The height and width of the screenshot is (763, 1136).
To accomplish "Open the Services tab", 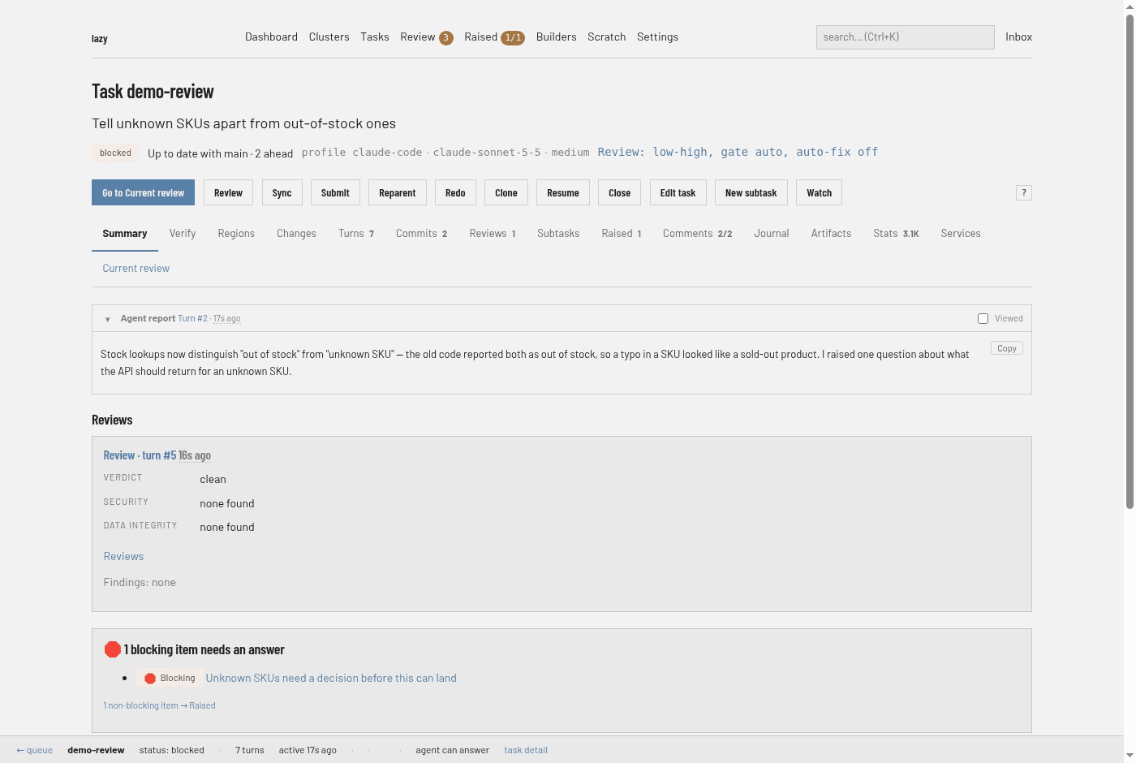I will point(961,234).
